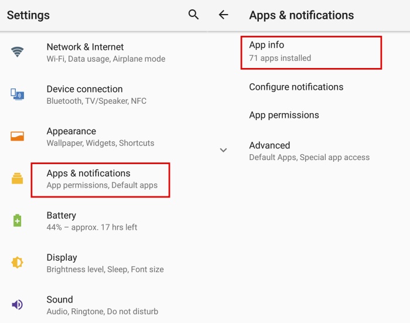Image resolution: width=410 pixels, height=323 pixels.
Task: Open Display settings
Action: click(103, 263)
